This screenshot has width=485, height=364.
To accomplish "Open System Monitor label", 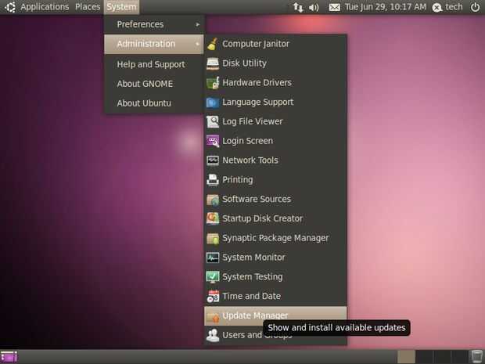I will (253, 258).
